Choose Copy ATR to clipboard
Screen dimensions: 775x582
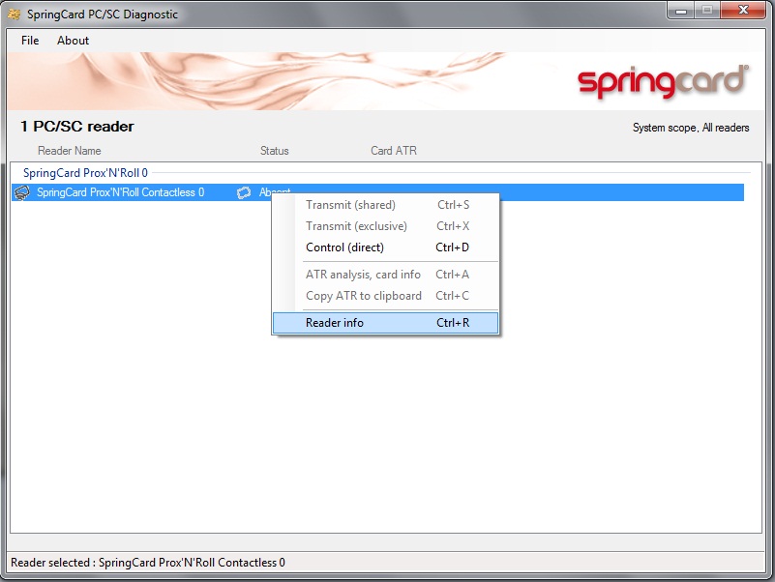(x=385, y=296)
